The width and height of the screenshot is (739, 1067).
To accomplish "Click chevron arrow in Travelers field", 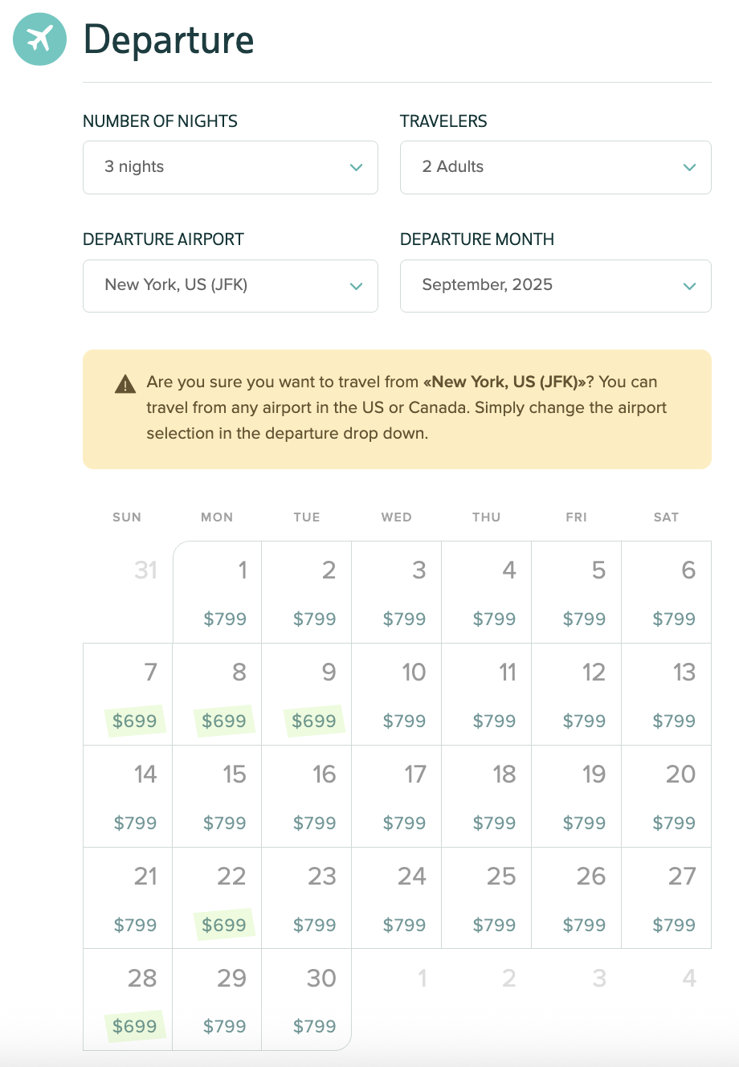I will tap(689, 167).
